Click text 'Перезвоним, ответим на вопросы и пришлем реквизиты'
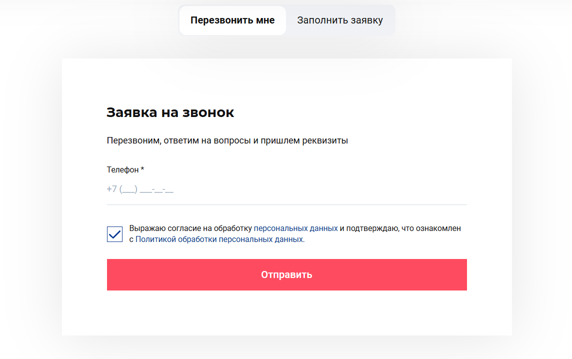The width and height of the screenshot is (572, 359). (227, 140)
